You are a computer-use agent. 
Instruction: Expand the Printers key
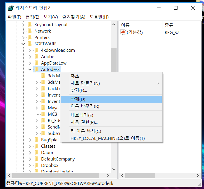(x=23, y=38)
